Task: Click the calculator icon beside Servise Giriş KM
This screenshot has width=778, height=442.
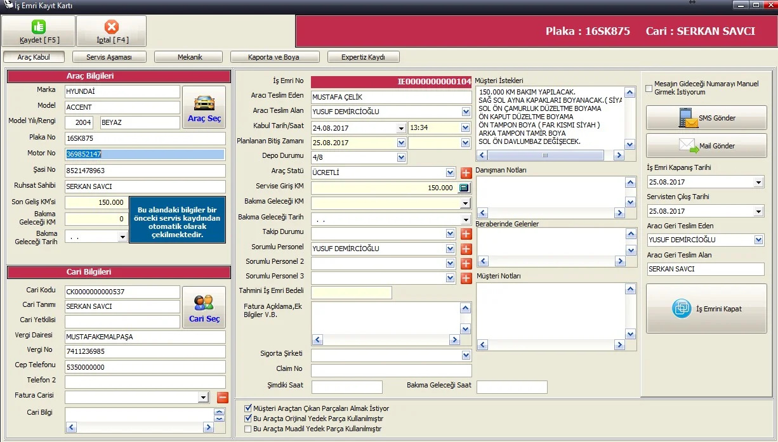Action: point(464,188)
